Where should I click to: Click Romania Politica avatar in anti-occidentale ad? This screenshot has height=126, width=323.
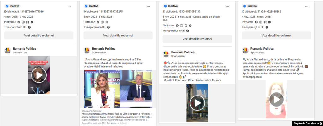point(166,54)
